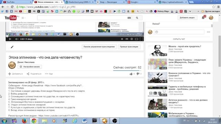
Task: Expand the "Ещё" three-dots menu
Action: point(49,74)
